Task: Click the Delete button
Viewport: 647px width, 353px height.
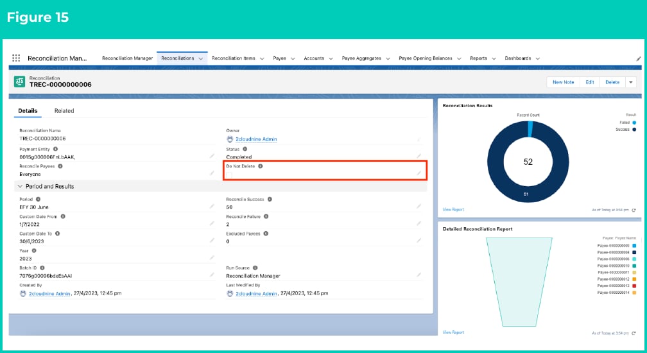Action: tap(612, 82)
